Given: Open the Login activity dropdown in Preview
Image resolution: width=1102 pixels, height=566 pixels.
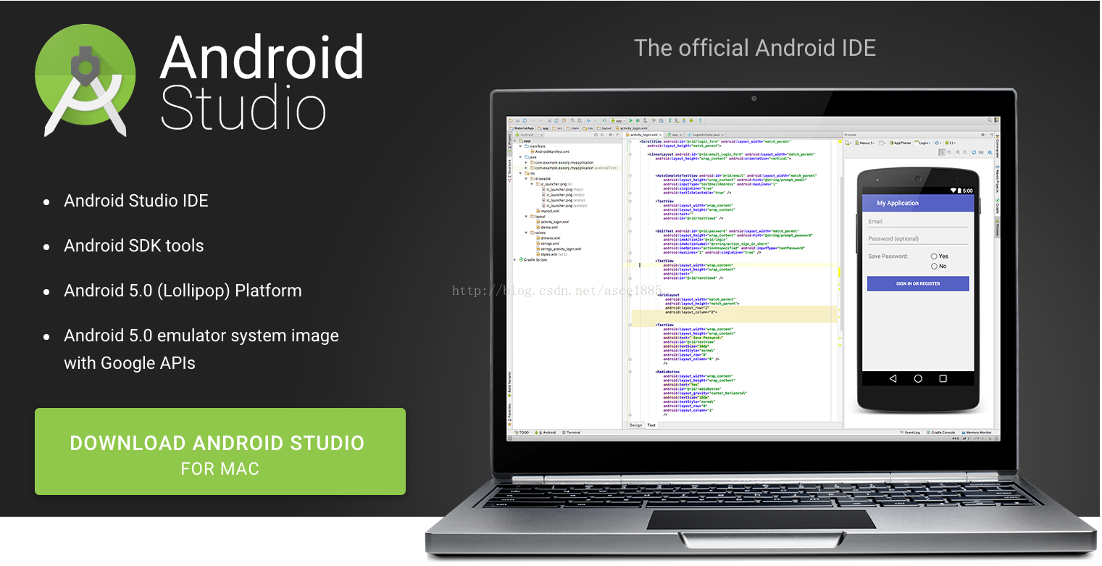Looking at the screenshot, I should (923, 143).
